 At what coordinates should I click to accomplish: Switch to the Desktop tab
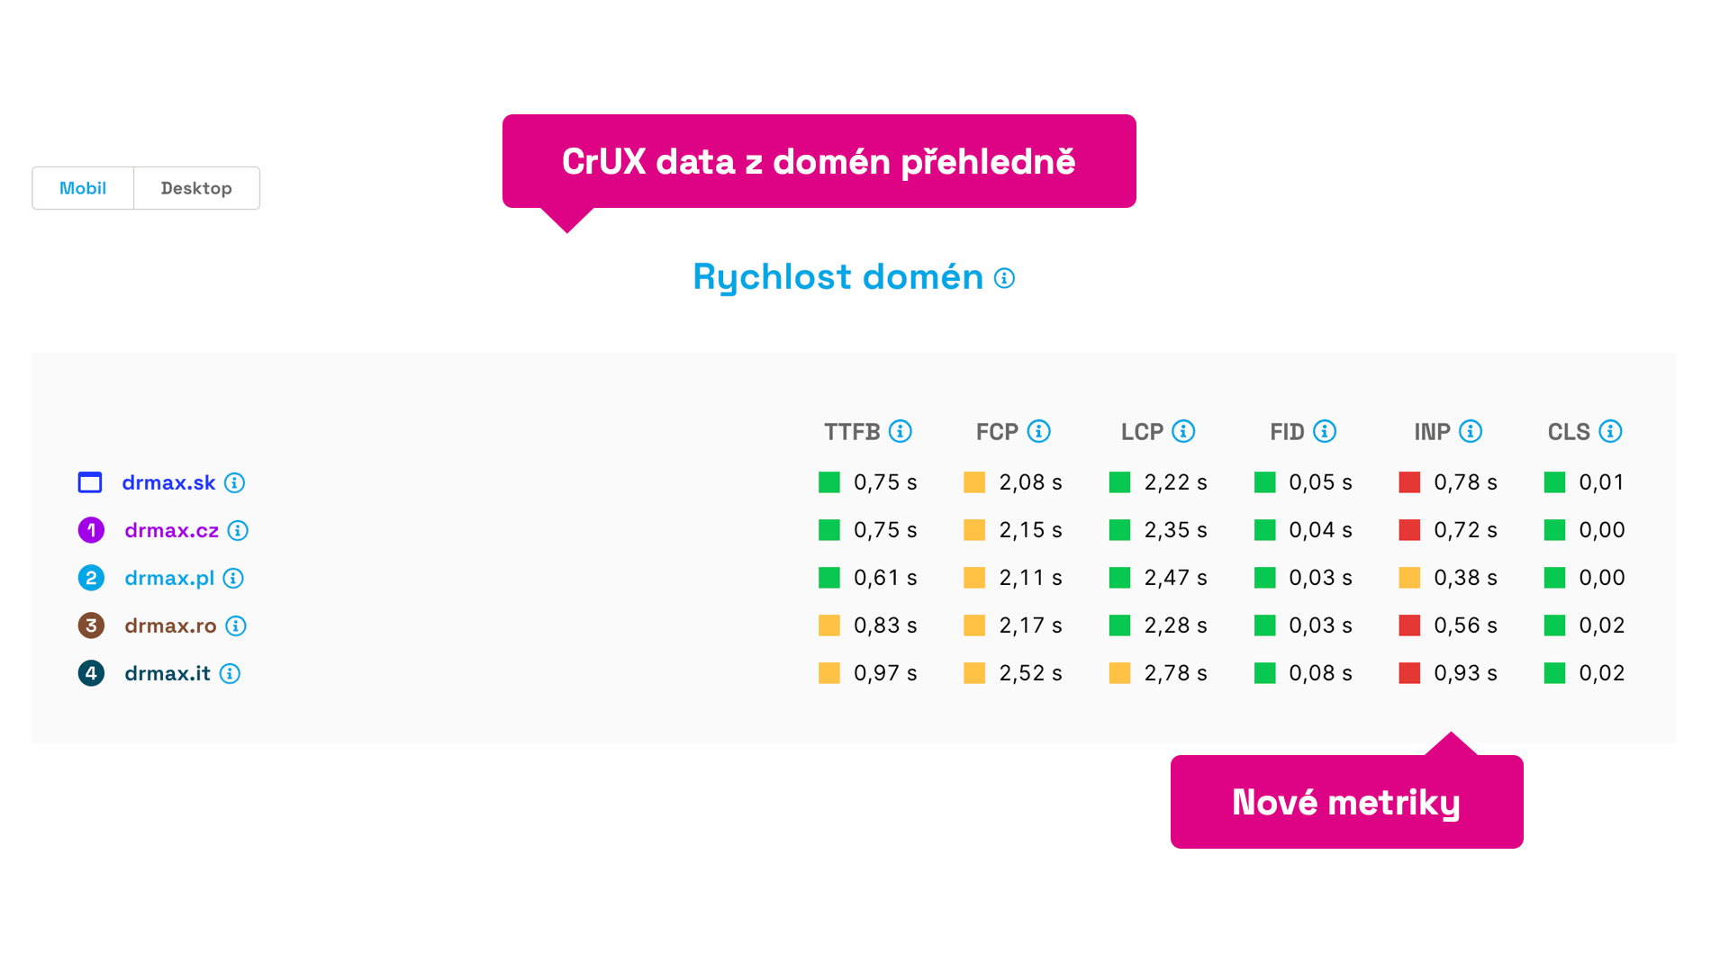pyautogui.click(x=196, y=188)
